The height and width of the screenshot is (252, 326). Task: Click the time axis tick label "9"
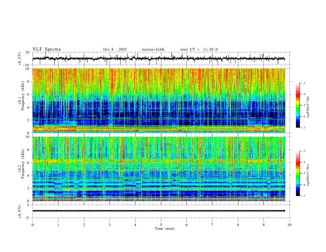pos(263,225)
